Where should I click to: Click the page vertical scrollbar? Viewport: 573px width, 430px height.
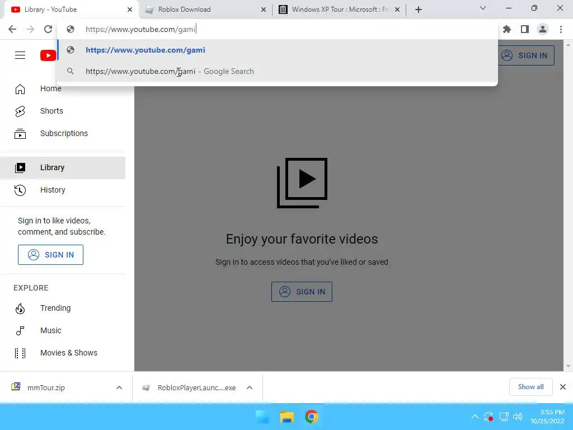click(568, 205)
